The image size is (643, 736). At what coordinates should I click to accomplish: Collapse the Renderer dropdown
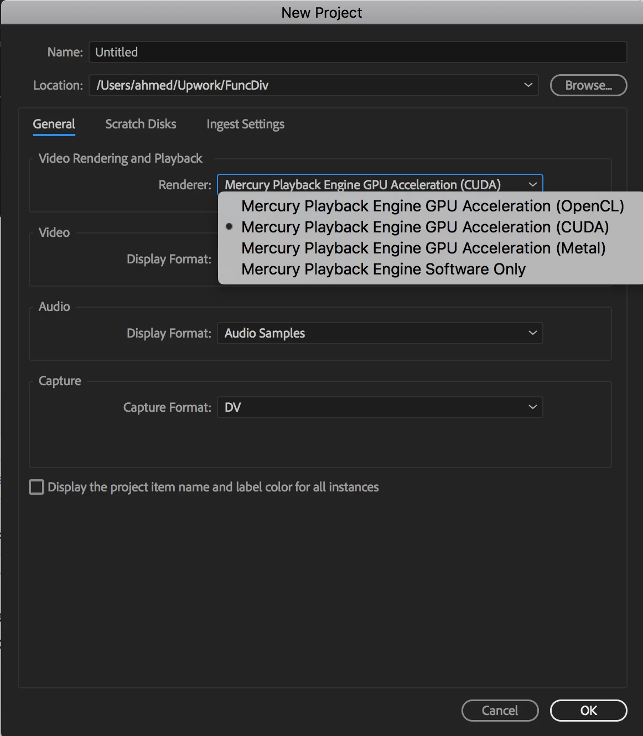click(380, 184)
